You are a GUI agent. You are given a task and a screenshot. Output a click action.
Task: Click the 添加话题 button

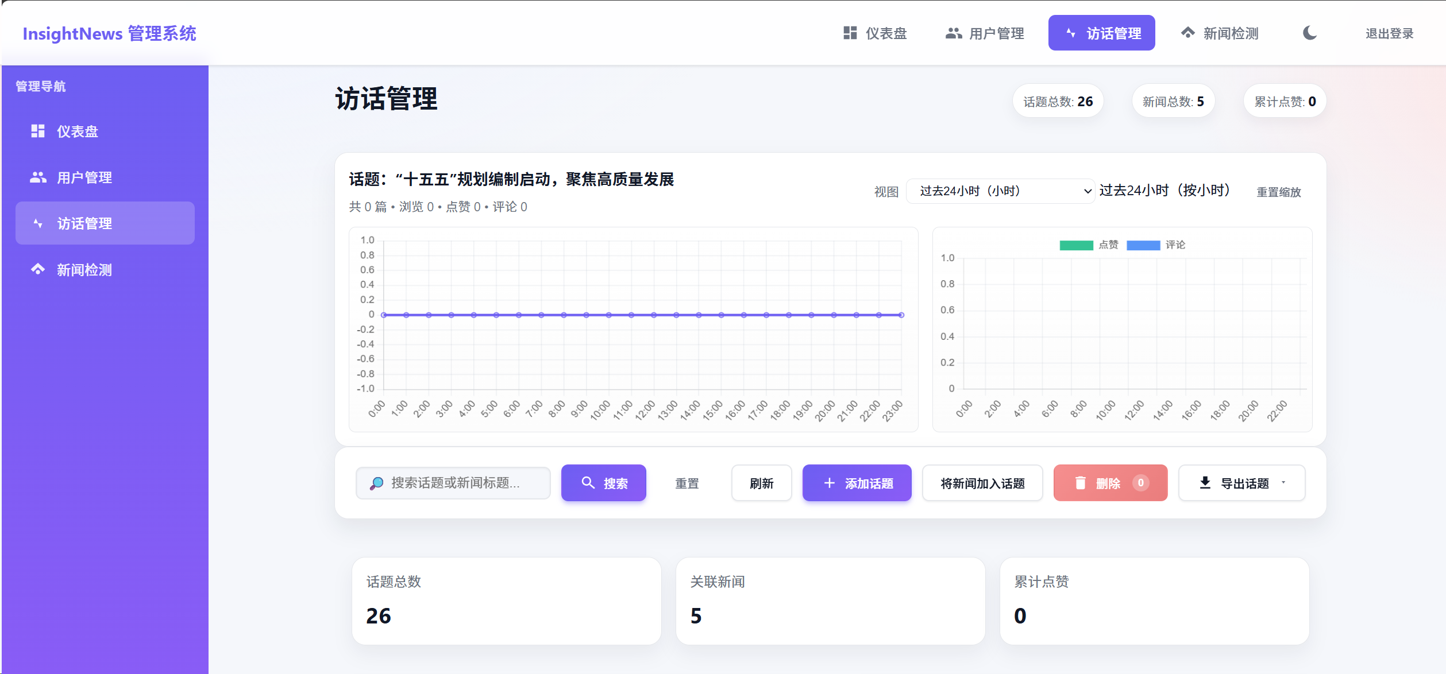(x=857, y=483)
